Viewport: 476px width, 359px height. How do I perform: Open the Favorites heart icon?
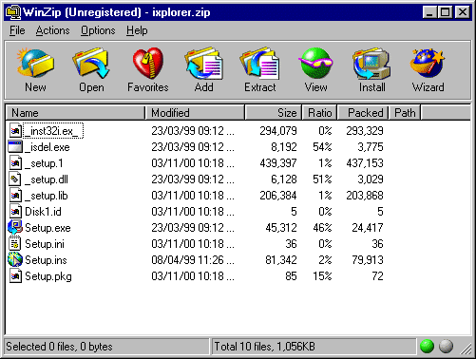point(148,63)
